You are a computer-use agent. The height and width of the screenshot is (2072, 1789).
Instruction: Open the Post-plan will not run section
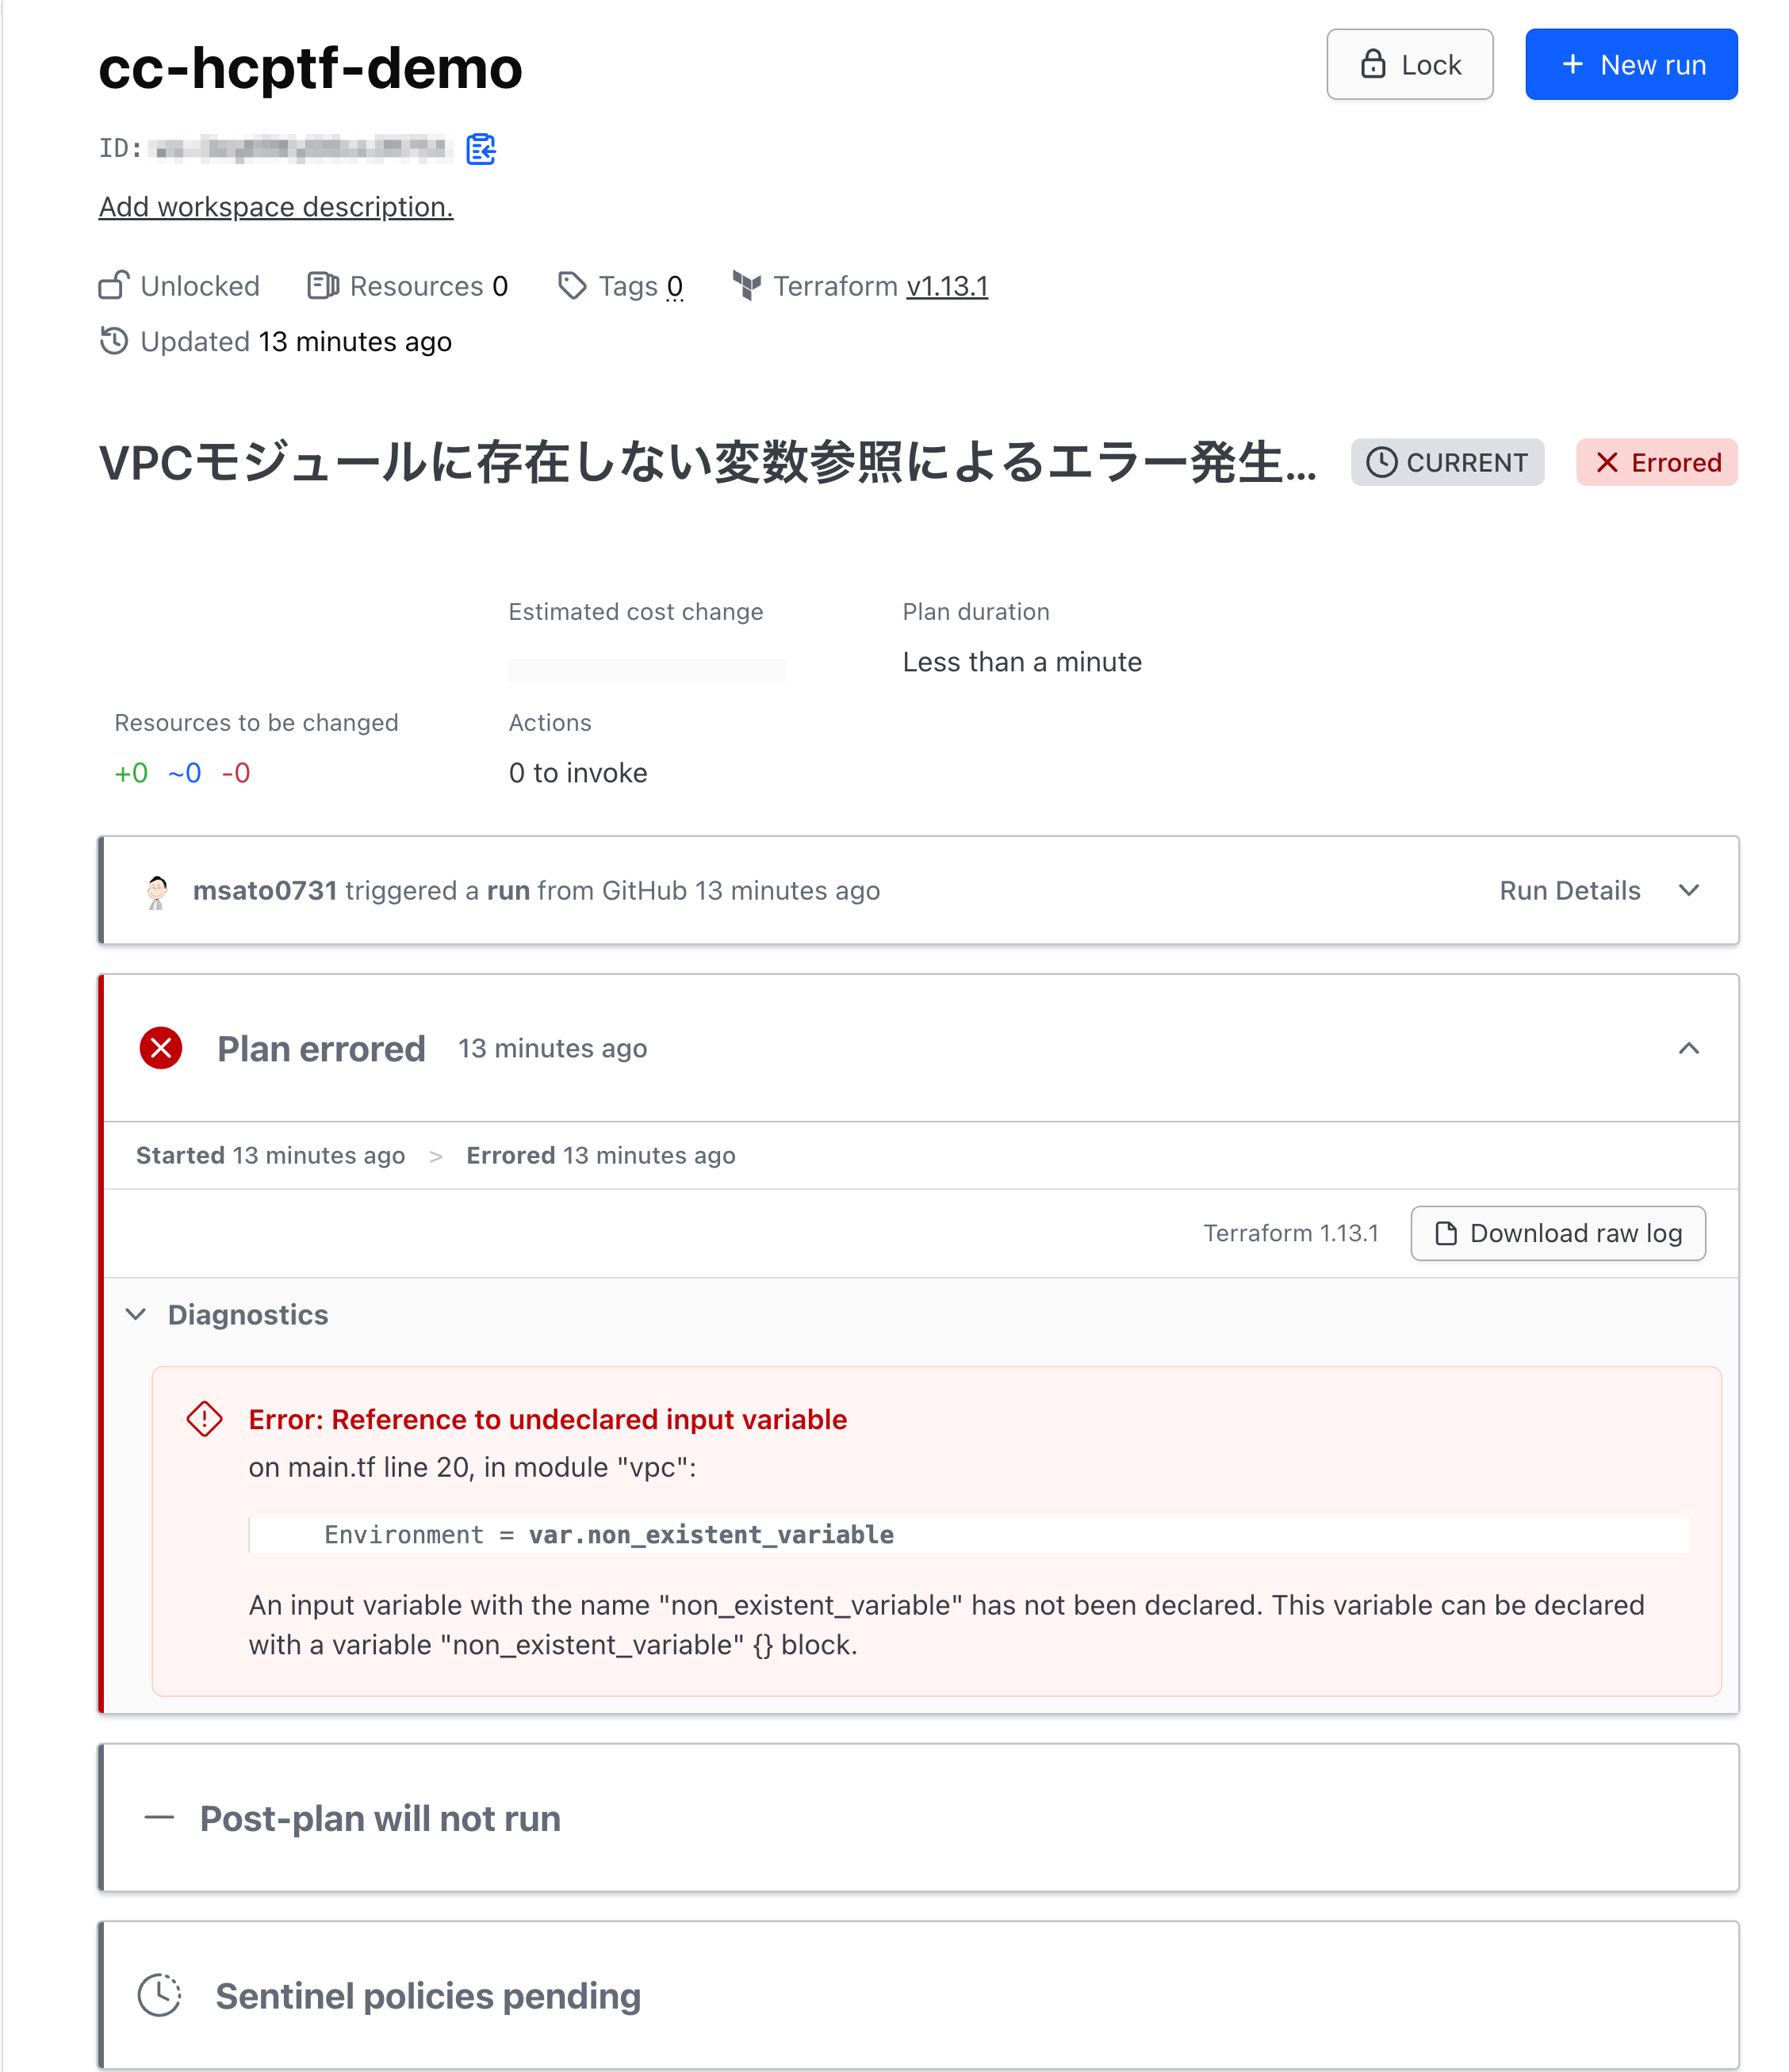[x=380, y=1818]
